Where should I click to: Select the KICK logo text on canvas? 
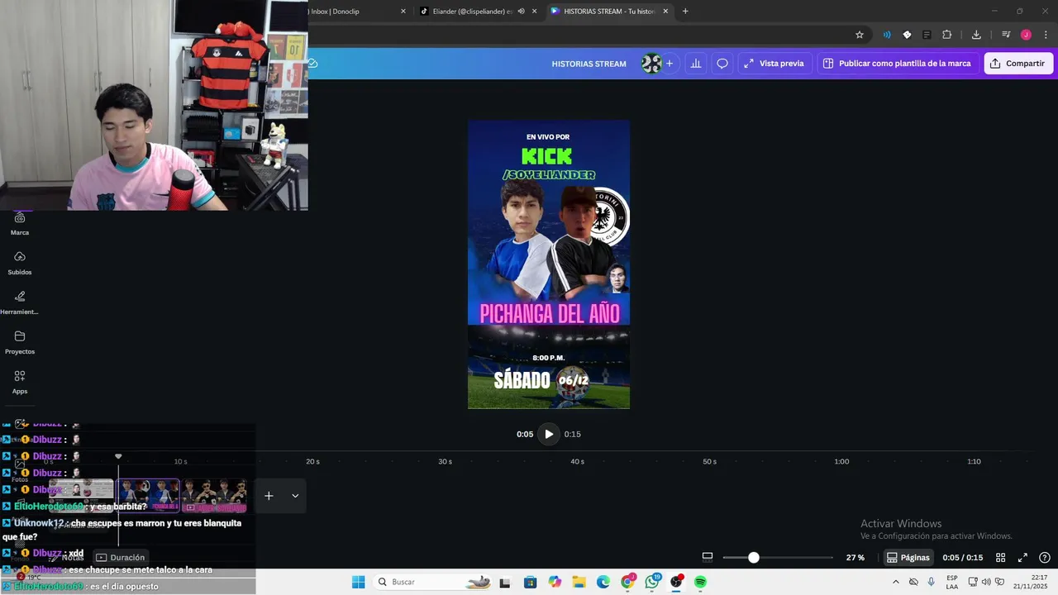tap(547, 156)
